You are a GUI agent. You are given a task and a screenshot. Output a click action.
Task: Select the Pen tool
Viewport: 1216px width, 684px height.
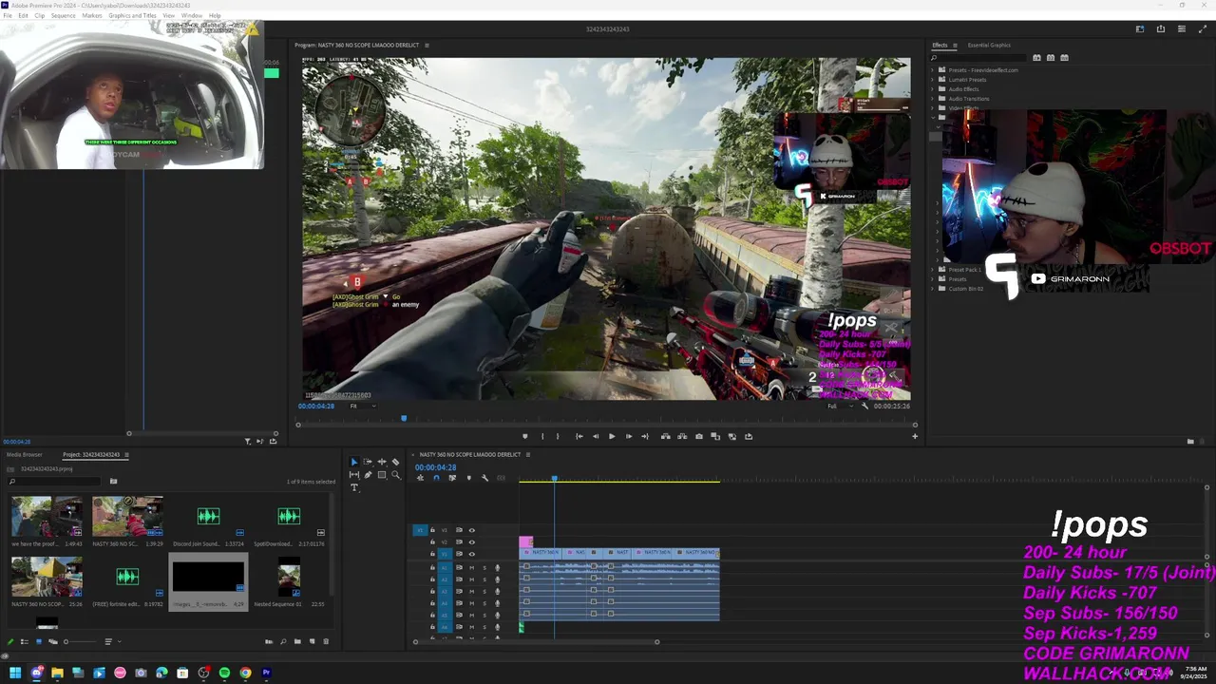pos(368,475)
